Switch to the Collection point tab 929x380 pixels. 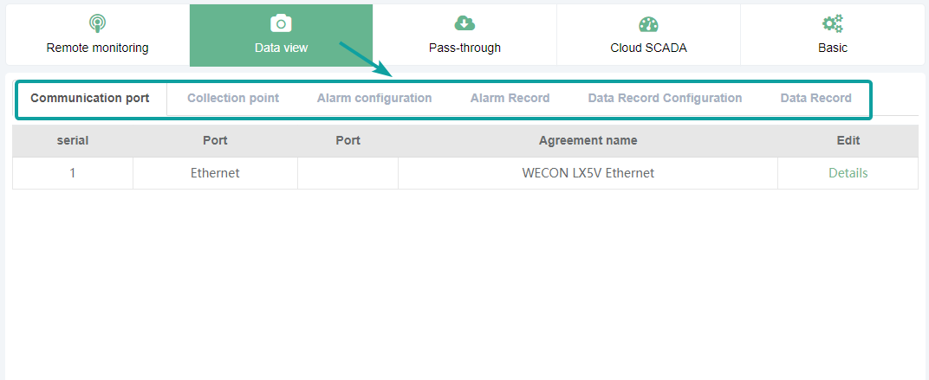click(x=233, y=98)
